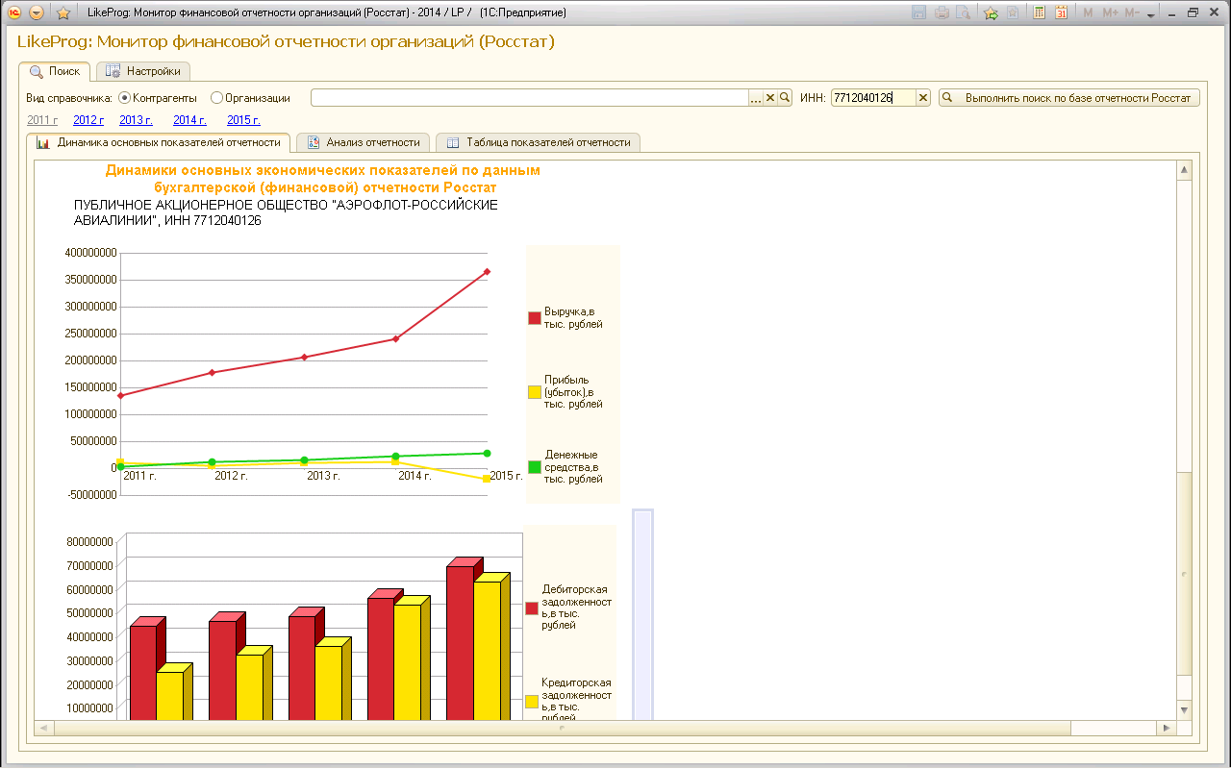
Task: Click the 2013 г. year link
Action: [136, 120]
